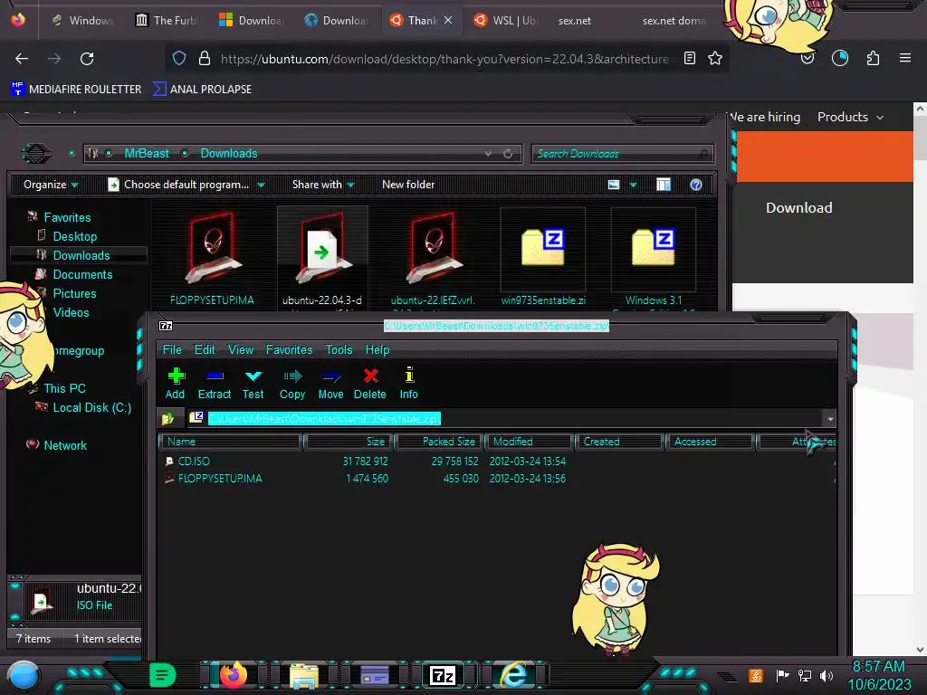
Task: Select the ubuntu-22.04.3-d ISO file in Explorer
Action: point(322,258)
